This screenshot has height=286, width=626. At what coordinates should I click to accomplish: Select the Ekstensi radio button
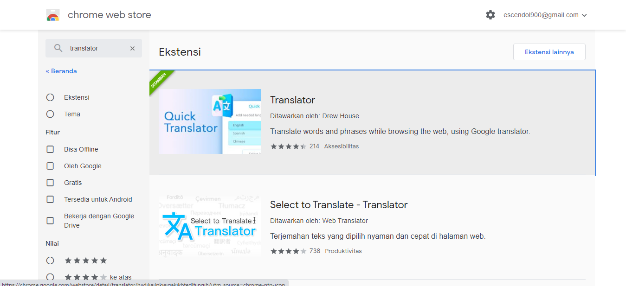[x=50, y=97]
